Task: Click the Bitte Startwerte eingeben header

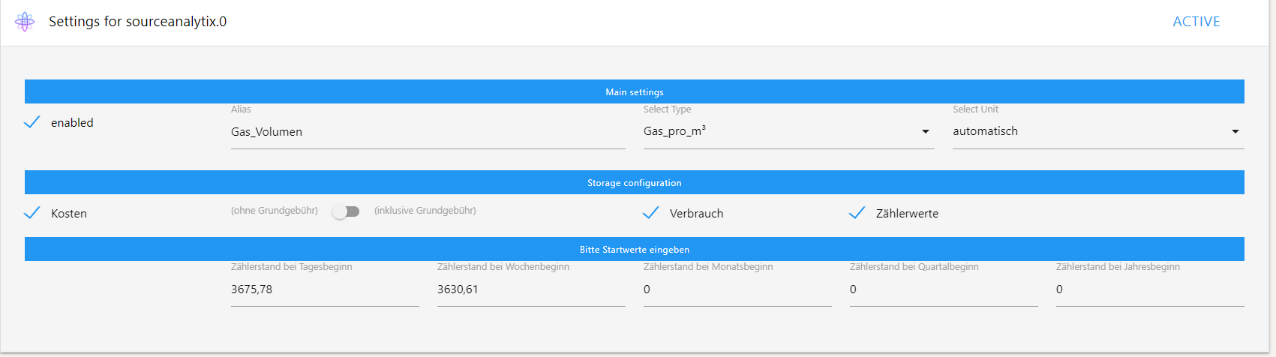Action: pos(634,249)
